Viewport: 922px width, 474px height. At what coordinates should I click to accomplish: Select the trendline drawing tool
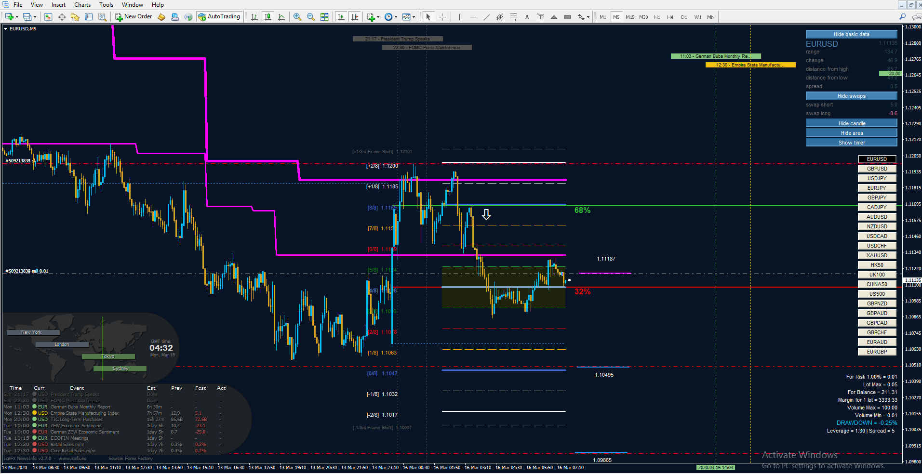click(487, 17)
